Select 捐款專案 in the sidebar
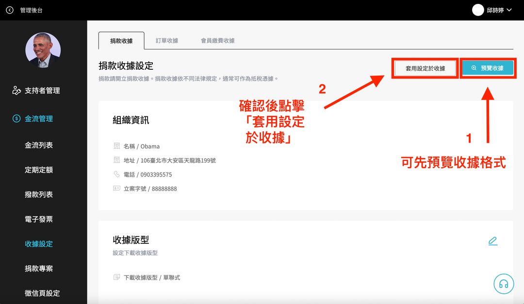Screen dimensions: 524x304 click(x=39, y=269)
